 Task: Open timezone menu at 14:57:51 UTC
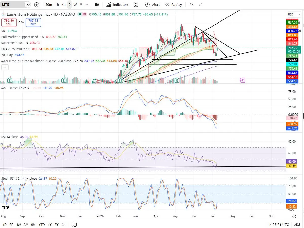(278, 225)
